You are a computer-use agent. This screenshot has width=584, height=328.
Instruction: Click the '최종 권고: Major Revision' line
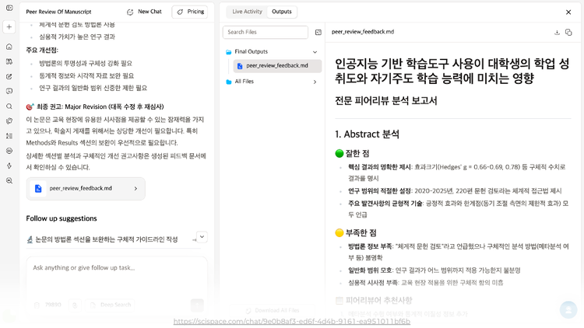[x=95, y=107]
